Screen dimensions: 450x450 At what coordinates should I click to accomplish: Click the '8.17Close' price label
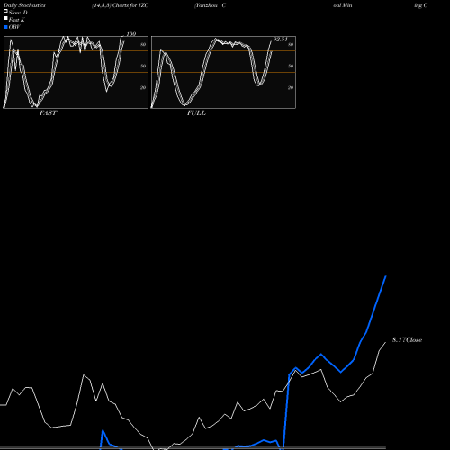point(407,340)
